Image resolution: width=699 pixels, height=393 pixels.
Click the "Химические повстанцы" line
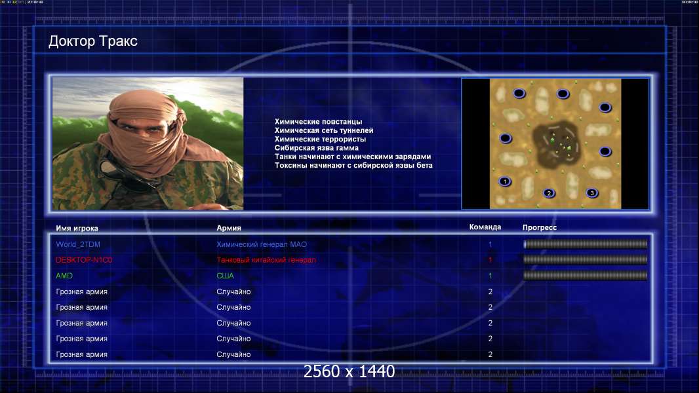pyautogui.click(x=318, y=122)
